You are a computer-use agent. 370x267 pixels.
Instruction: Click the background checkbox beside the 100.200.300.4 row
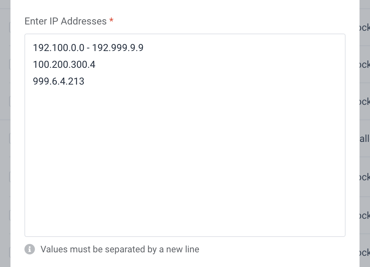coord(10,64)
